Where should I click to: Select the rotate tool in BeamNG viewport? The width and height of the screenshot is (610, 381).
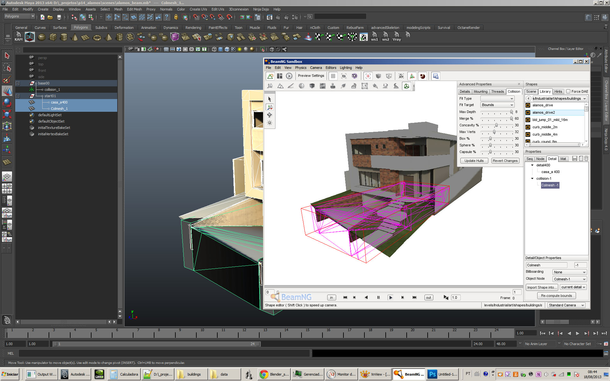click(270, 115)
